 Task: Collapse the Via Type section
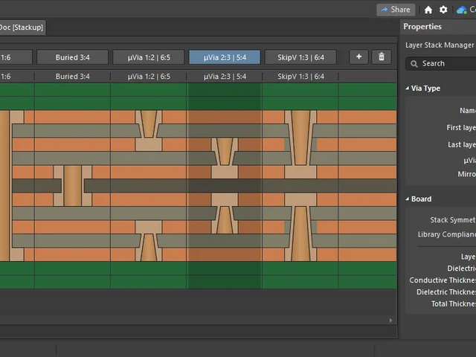(x=408, y=89)
